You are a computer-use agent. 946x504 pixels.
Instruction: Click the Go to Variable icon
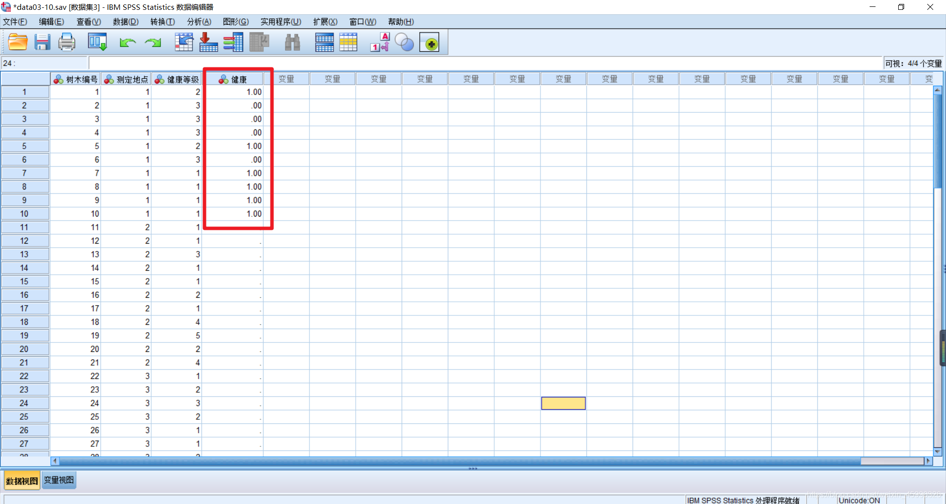pos(208,42)
